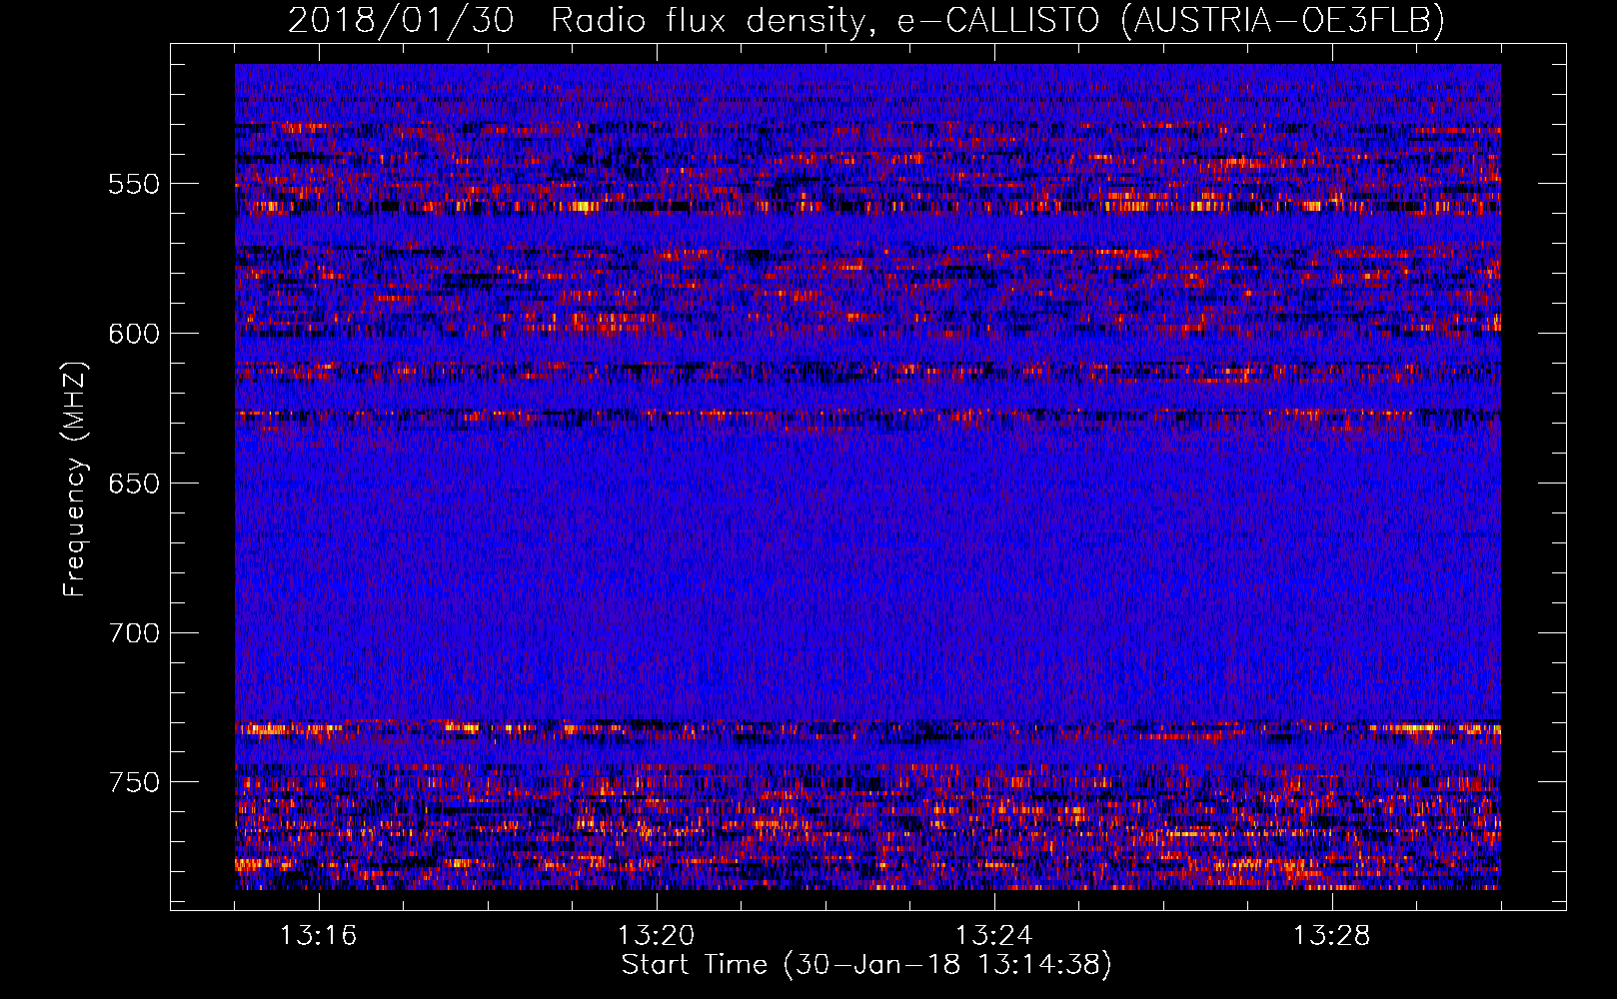Click the 13:24 time tick label
Screen dimensions: 1617x999
[x=993, y=936]
